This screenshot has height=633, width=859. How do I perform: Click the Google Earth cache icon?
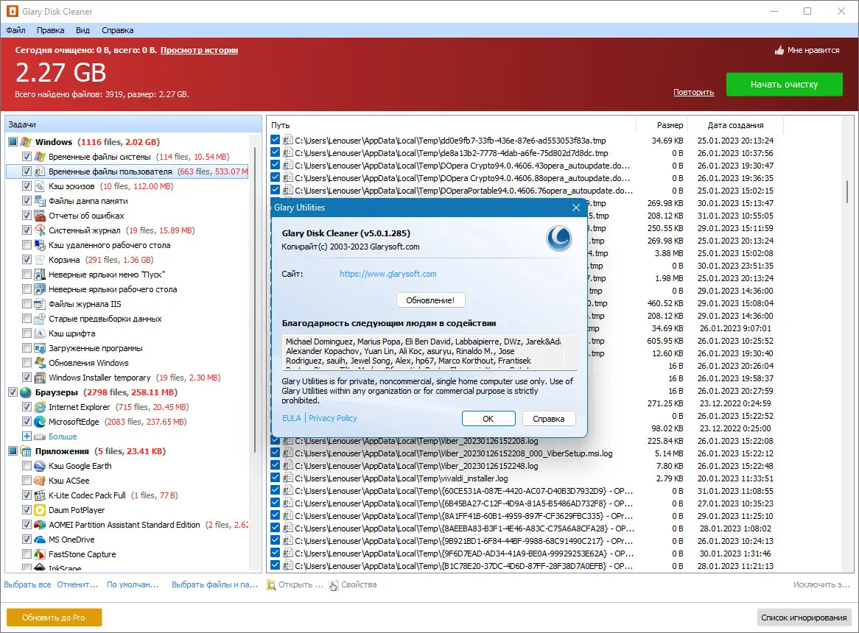click(40, 467)
